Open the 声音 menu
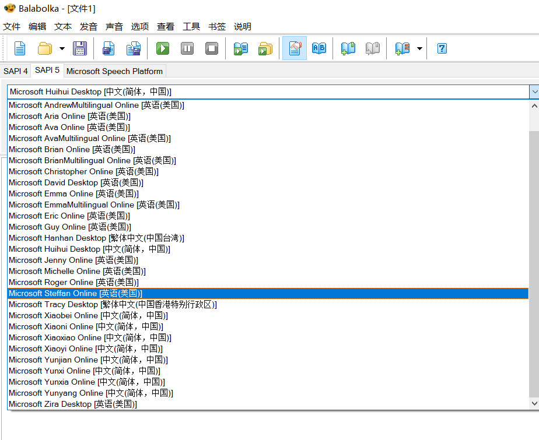Screen dimensions: 539x440 pyautogui.click(x=114, y=26)
